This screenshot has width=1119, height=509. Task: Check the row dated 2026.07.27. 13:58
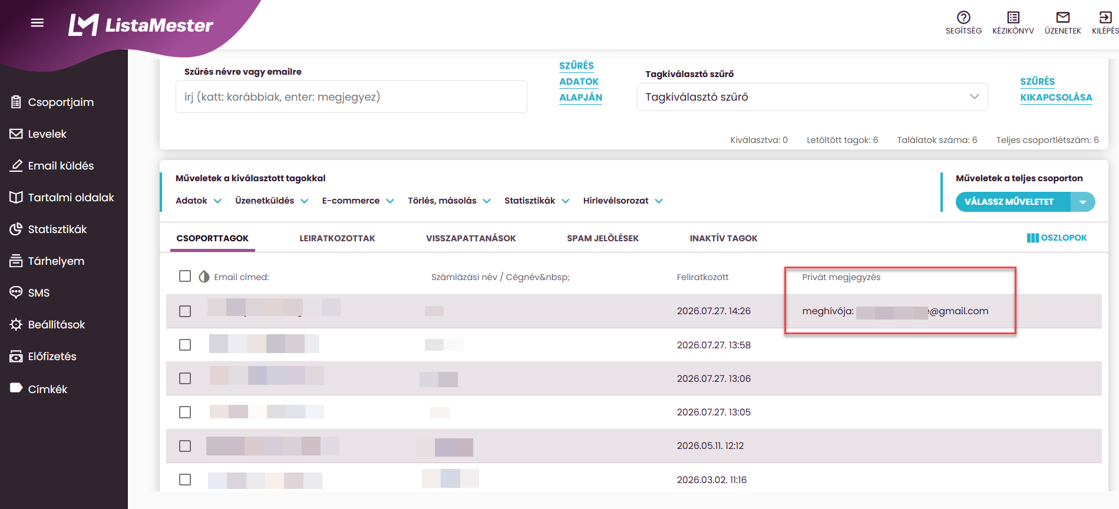point(185,345)
